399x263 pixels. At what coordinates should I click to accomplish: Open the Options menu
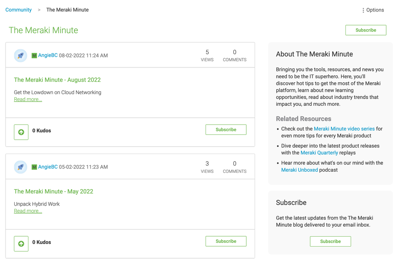(x=373, y=10)
